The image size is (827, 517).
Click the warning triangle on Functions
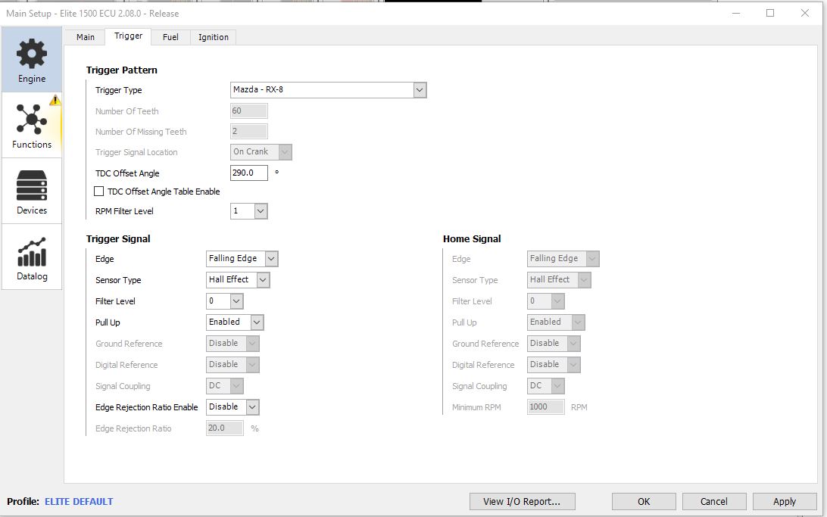[55, 100]
